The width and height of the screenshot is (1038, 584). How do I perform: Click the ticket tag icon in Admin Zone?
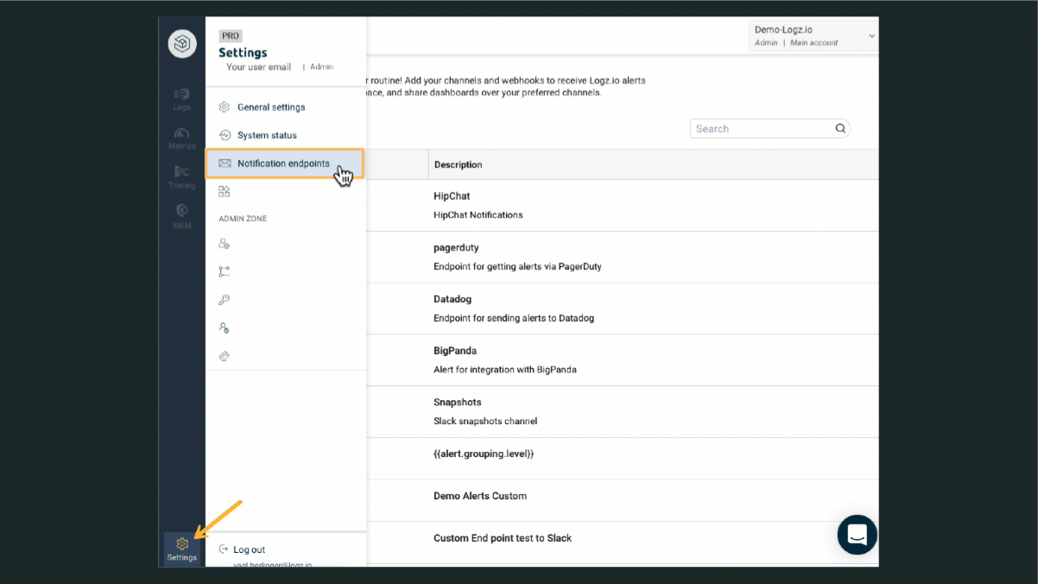[x=225, y=356]
